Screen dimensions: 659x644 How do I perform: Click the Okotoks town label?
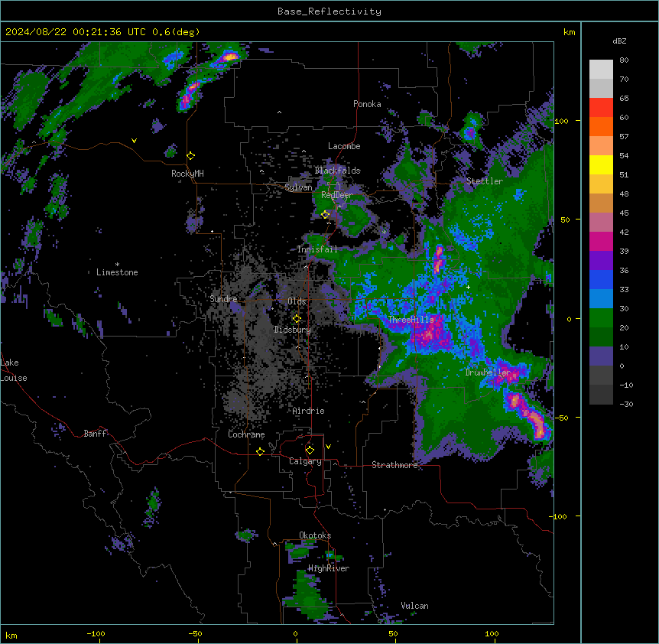(315, 535)
